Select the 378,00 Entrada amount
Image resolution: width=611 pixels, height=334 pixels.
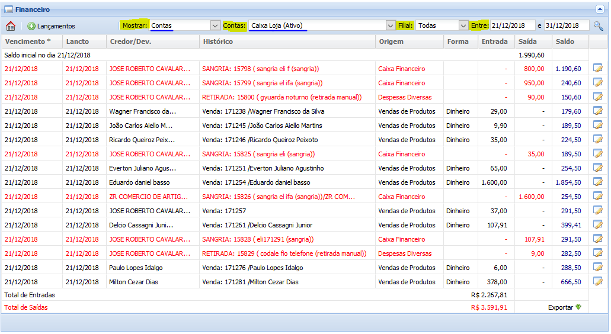coord(497,282)
